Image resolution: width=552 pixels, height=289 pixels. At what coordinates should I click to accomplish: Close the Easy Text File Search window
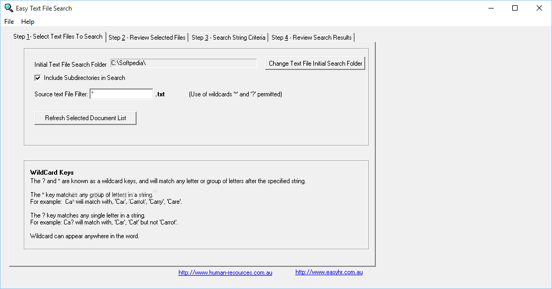click(x=539, y=8)
